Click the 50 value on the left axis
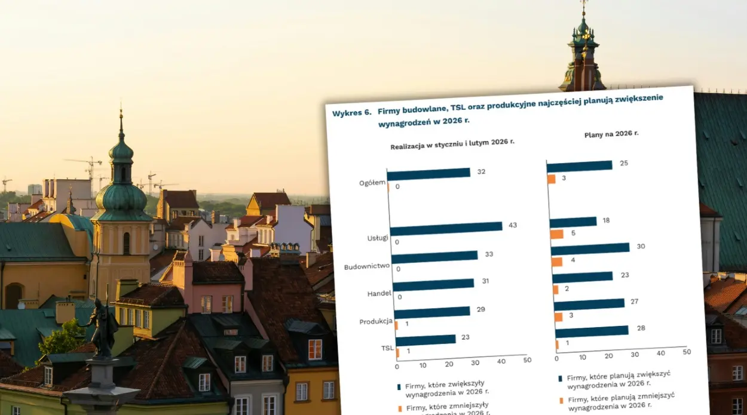 point(526,360)
